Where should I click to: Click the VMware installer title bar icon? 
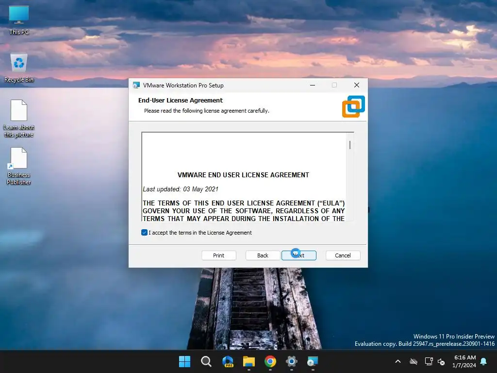(x=136, y=85)
